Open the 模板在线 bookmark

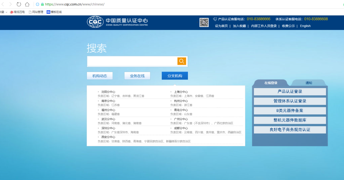pyautogui.click(x=54, y=12)
